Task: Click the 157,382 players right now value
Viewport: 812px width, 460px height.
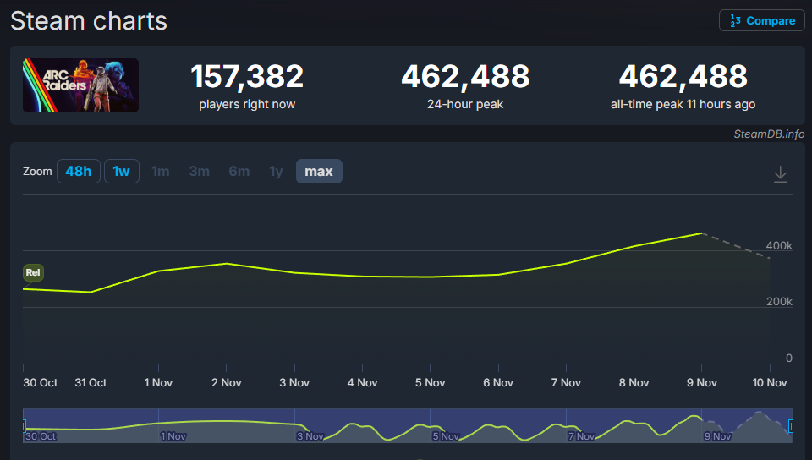Action: 247,76
